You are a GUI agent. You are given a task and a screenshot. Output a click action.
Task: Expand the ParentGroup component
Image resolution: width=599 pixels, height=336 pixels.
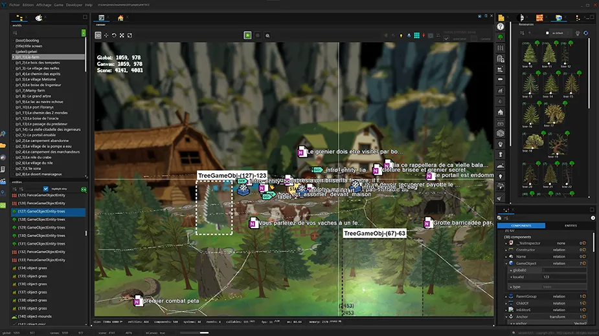pos(506,296)
